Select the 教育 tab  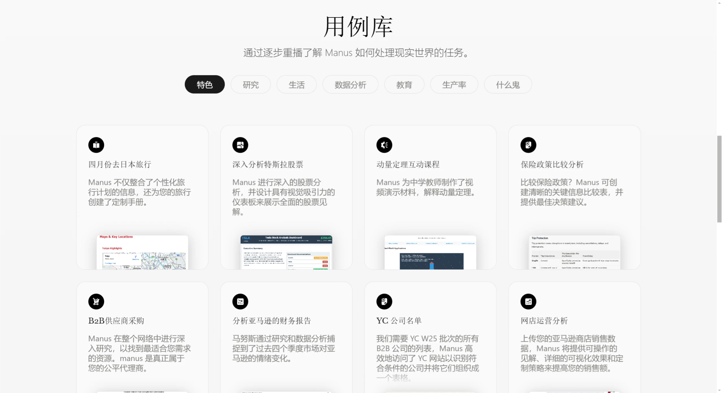click(x=404, y=84)
